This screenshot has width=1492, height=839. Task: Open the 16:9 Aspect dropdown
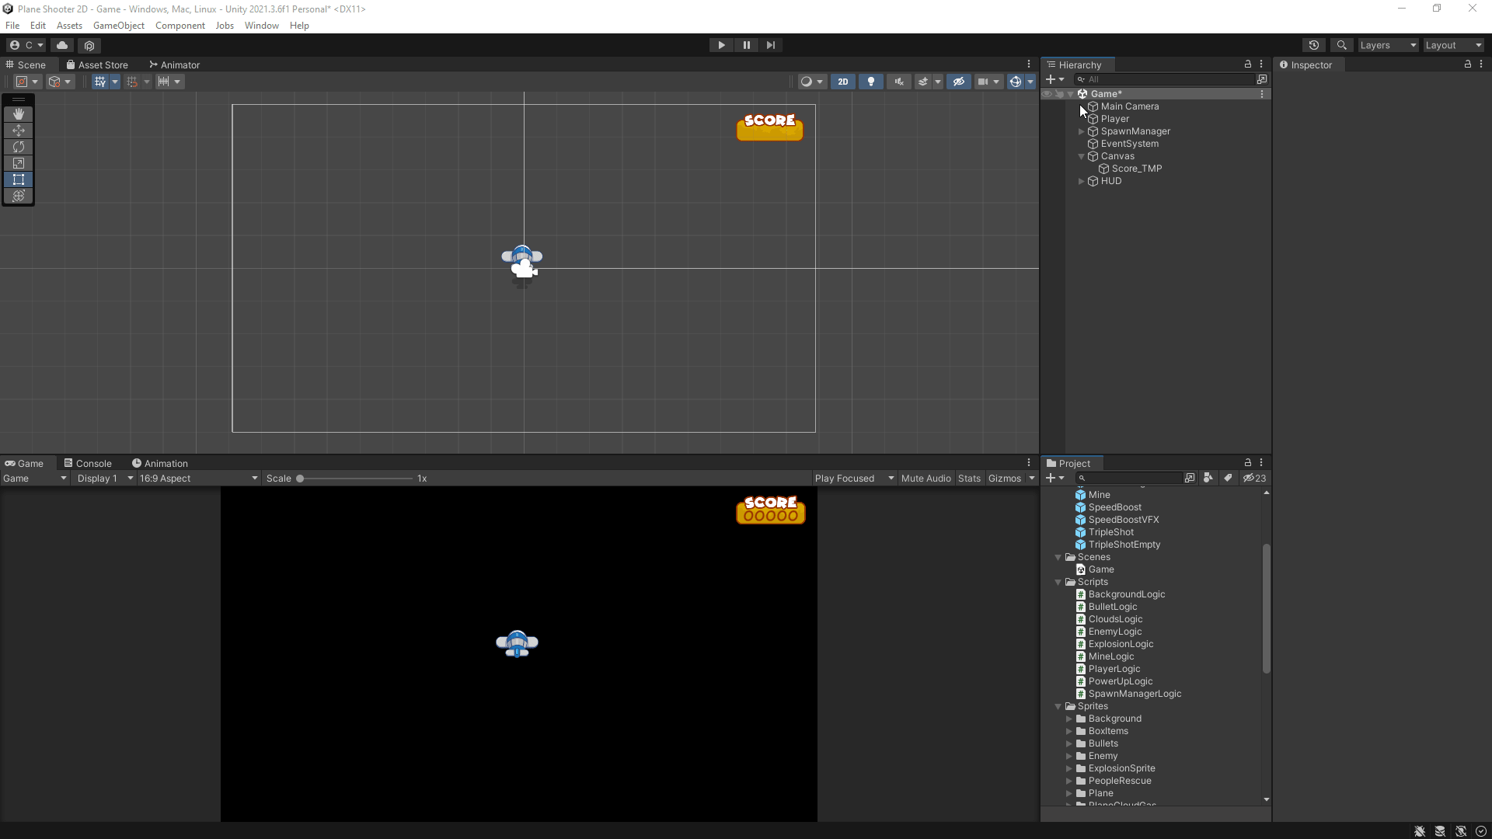198,479
